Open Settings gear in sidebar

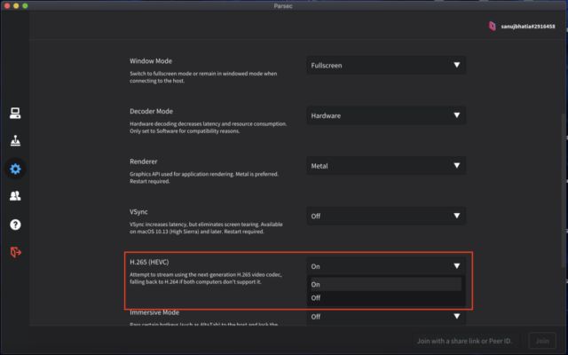[x=15, y=169]
